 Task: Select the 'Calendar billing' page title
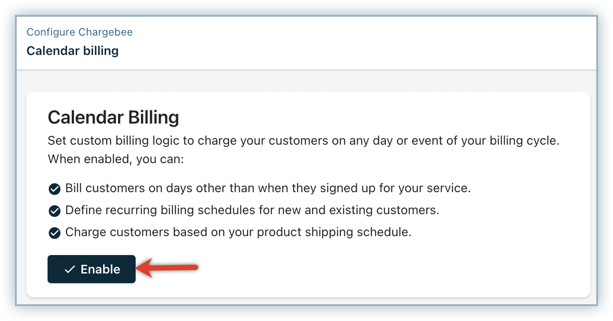click(x=73, y=51)
